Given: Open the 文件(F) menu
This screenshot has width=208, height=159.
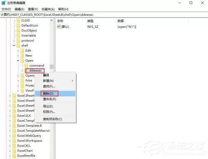Looking at the screenshot, I should click(x=6, y=9).
